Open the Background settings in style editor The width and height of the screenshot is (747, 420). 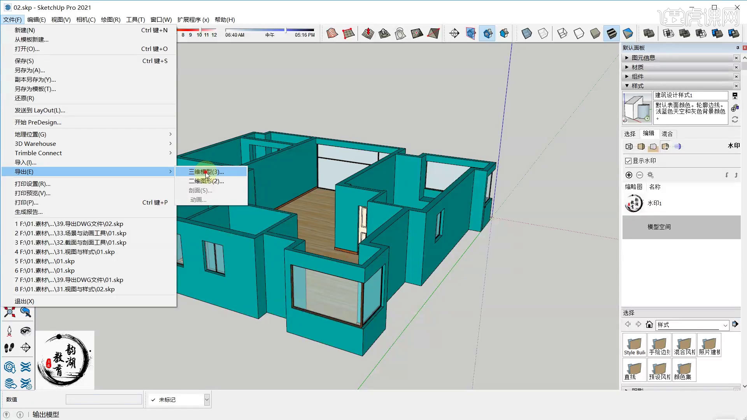tap(653, 147)
